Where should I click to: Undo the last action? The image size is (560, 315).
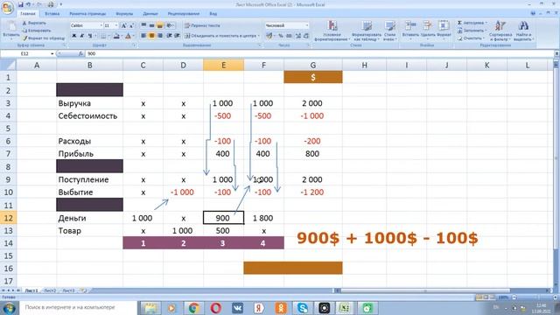pos(28,4)
